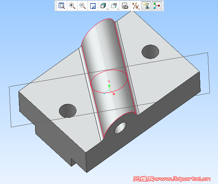Select the crossed-lines hide items icon
Screen dimensions: 218x184
(x=135, y=6)
